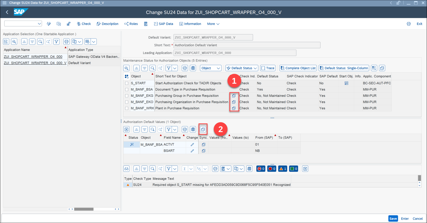Open filter dropdown arrow in Authorization Default Values toolbar
This screenshot has width=427, height=223.
(175, 129)
